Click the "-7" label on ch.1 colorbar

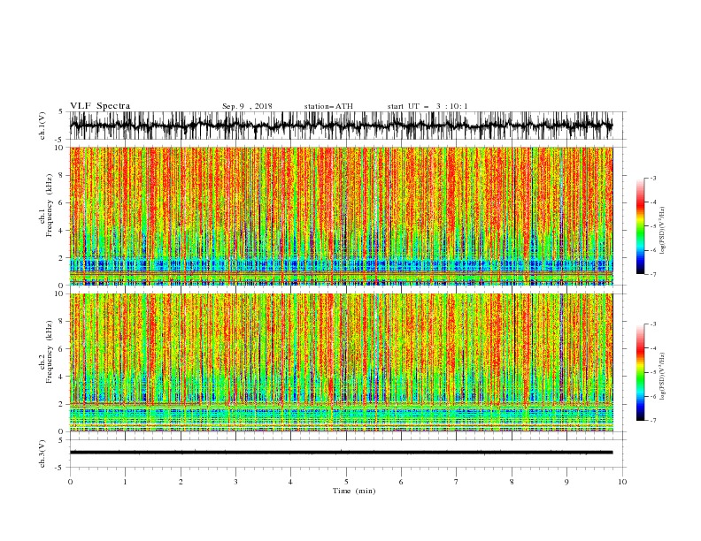[653, 274]
